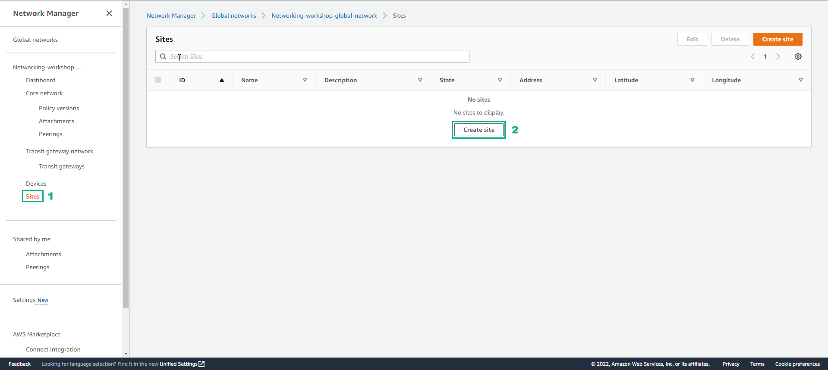Image resolution: width=828 pixels, height=370 pixels.
Task: Open Cookie preferences
Action: coord(797,364)
